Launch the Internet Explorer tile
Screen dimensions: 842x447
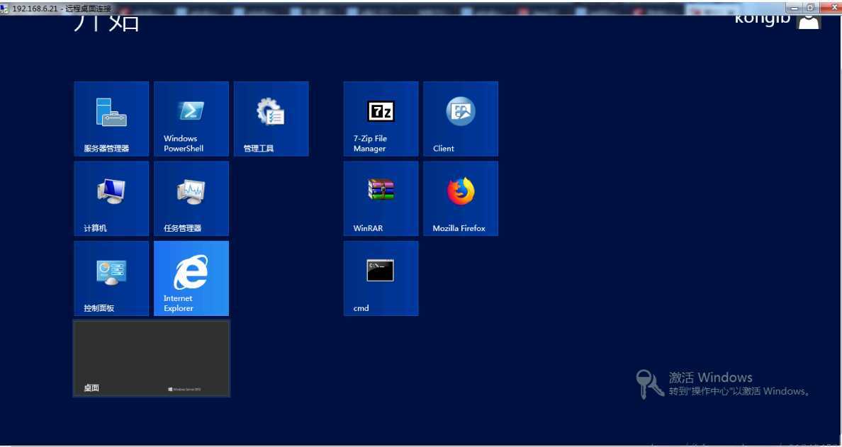(191, 278)
